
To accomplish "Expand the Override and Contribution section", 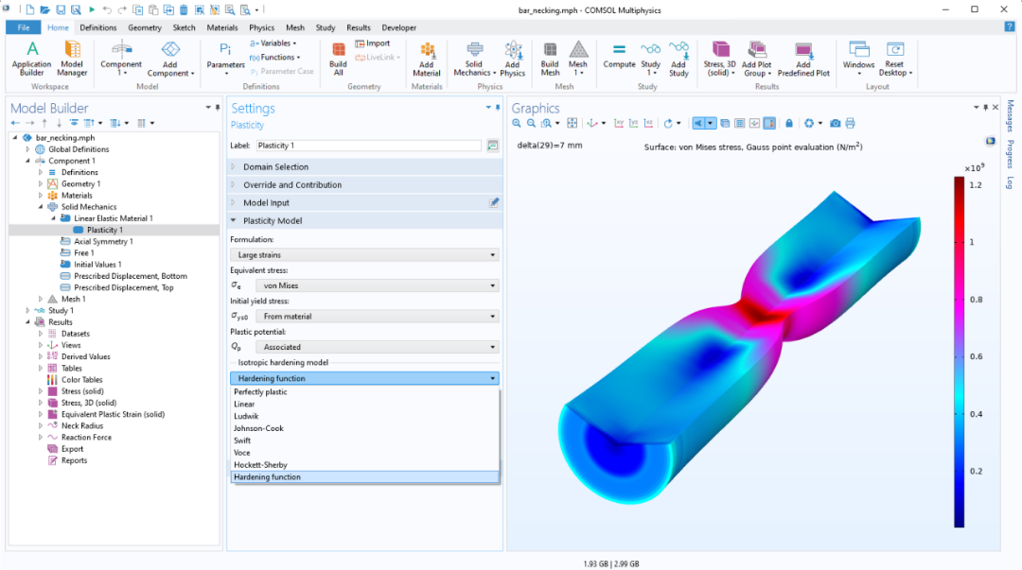I will pos(365,185).
